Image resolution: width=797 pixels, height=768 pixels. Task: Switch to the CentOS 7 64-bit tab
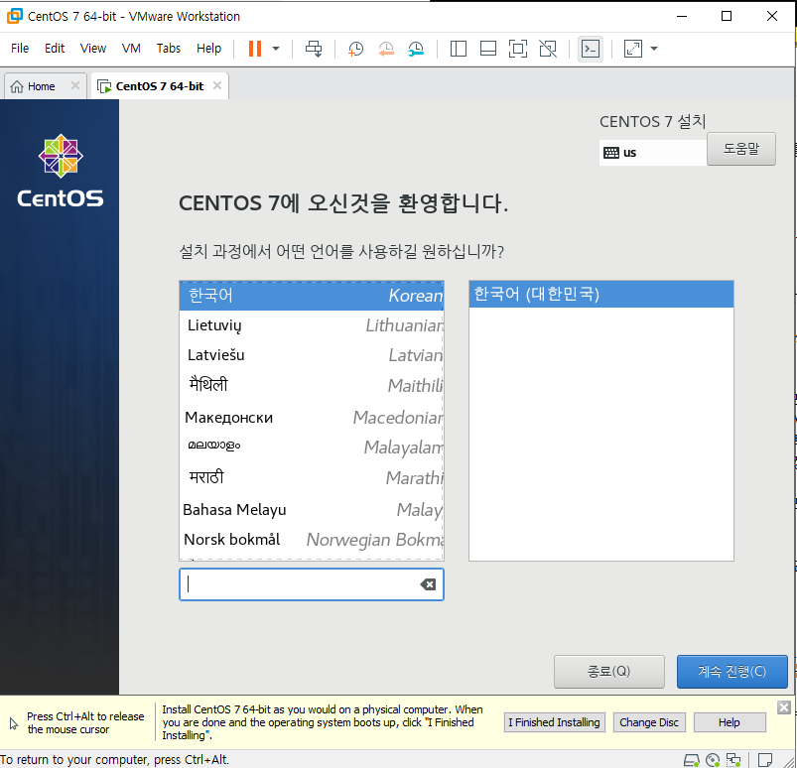point(159,86)
